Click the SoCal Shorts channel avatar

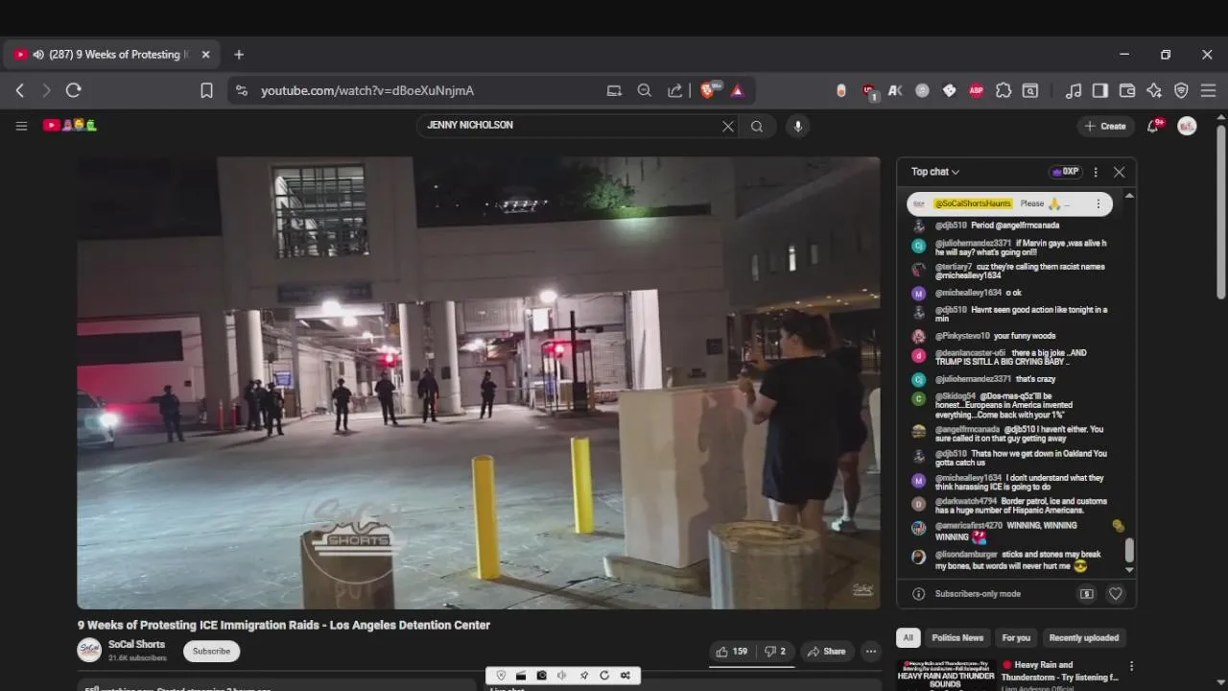coord(89,650)
